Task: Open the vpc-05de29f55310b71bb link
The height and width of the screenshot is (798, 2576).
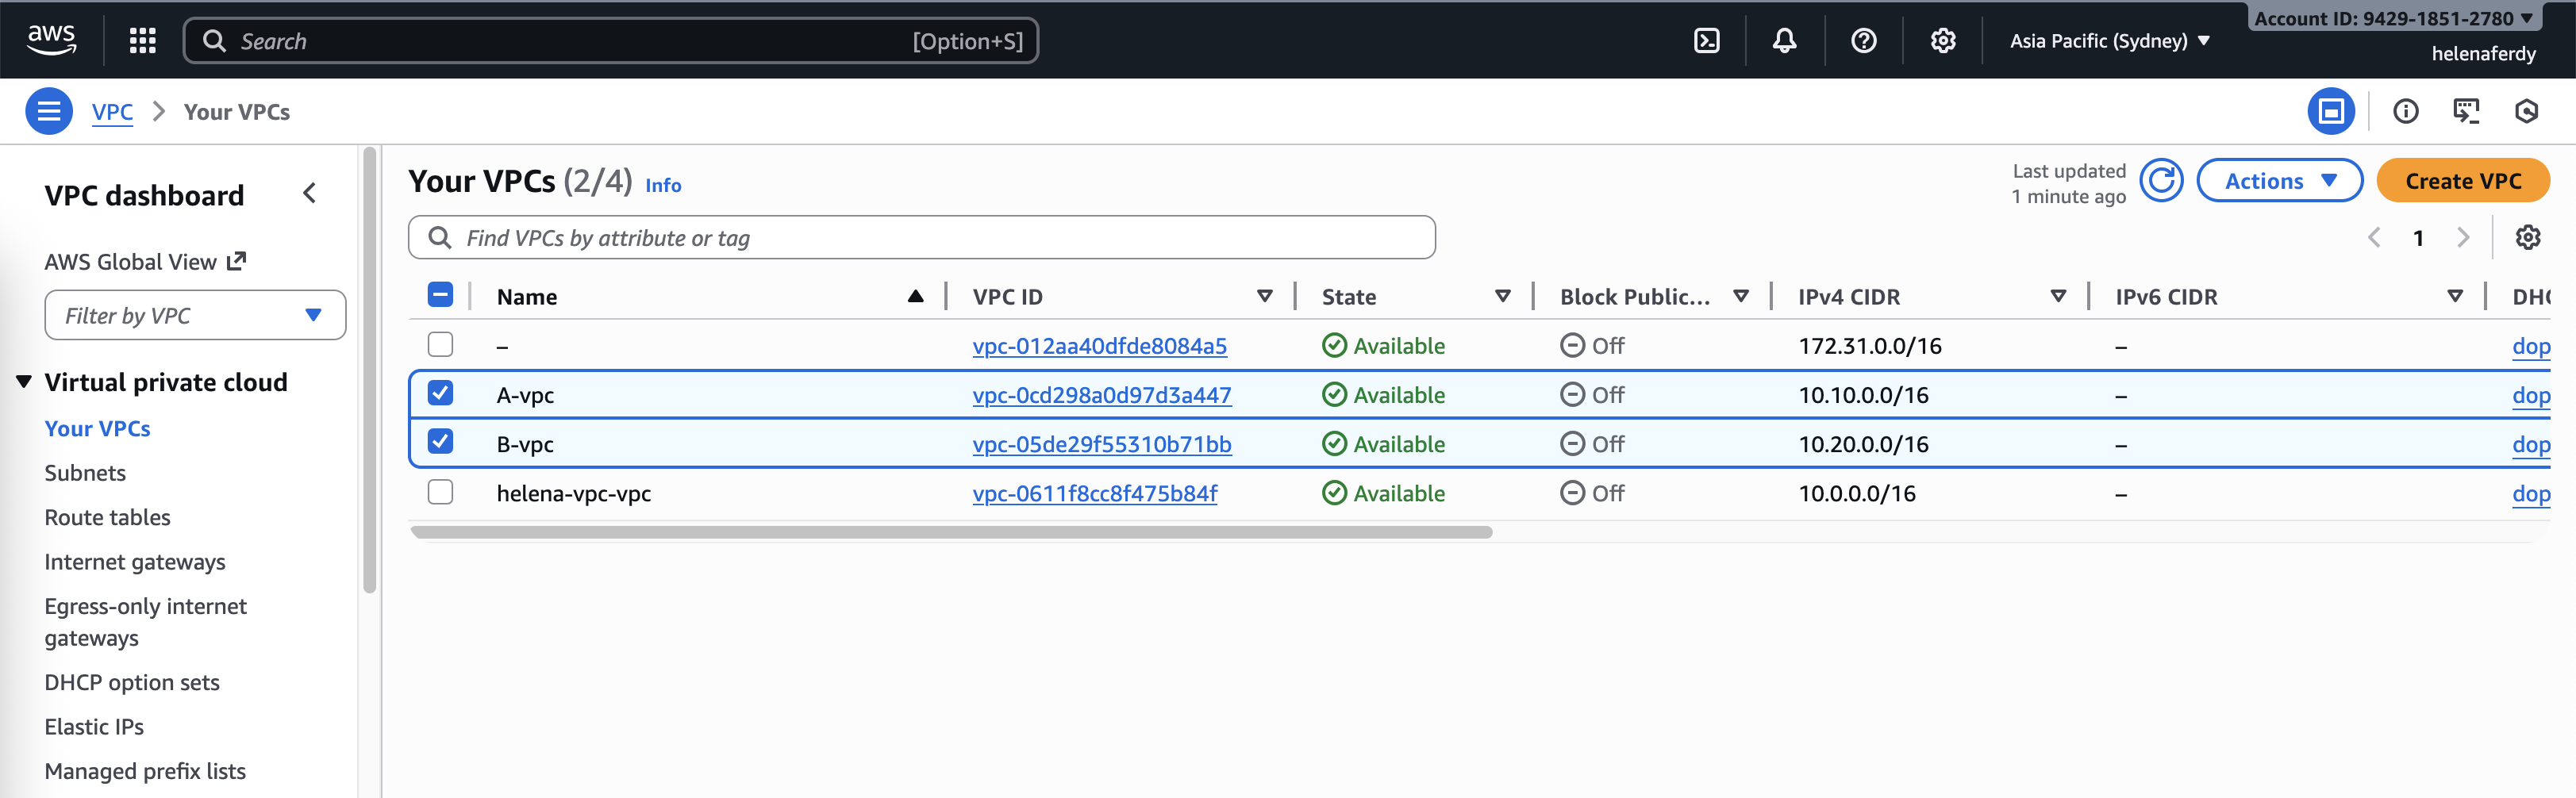Action: [x=1101, y=444]
